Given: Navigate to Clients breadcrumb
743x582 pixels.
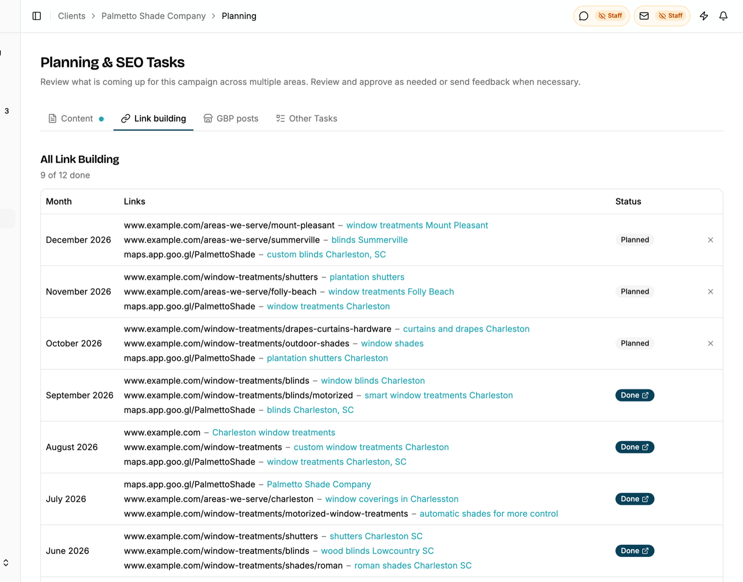Looking at the screenshot, I should point(72,16).
